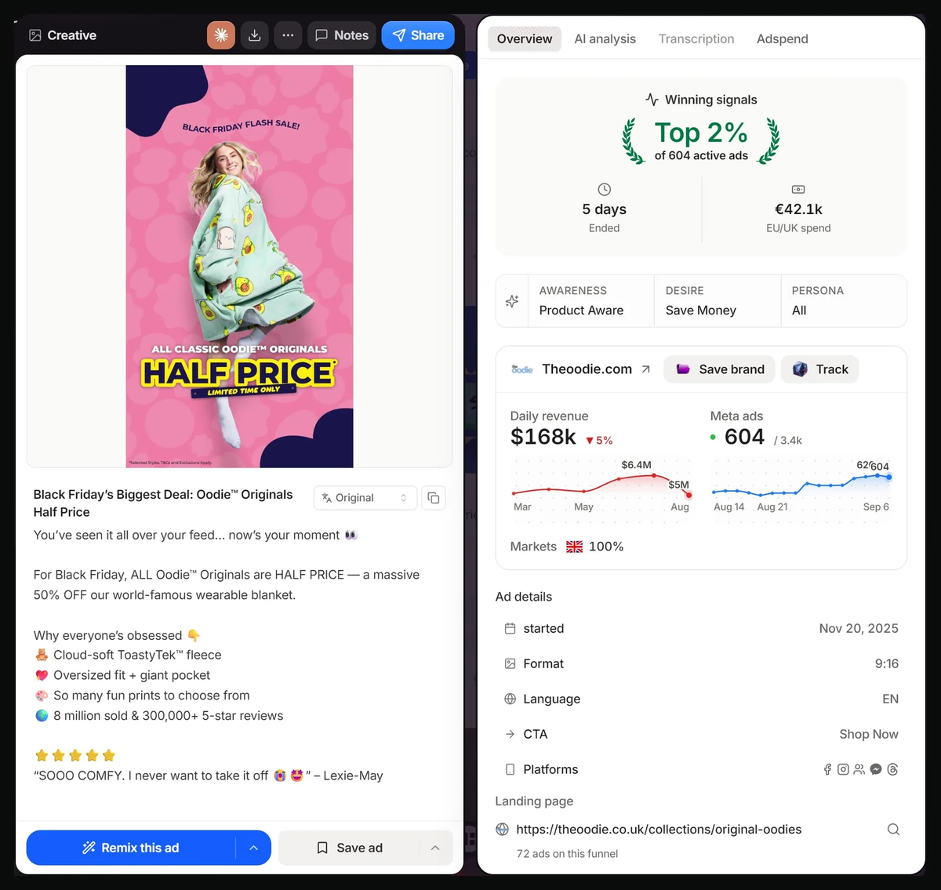Click the "Shop Now" CTA value

tap(869, 734)
